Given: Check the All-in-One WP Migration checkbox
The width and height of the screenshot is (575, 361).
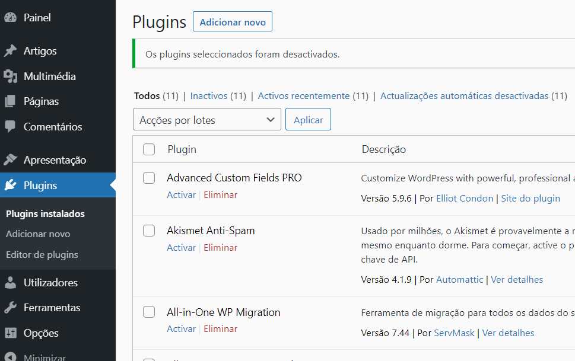Looking at the screenshot, I should (149, 312).
